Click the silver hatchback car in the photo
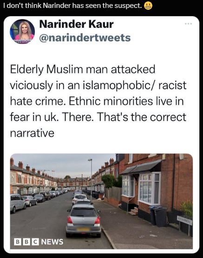Image resolution: width=203 pixels, height=258 pixels. point(83,220)
